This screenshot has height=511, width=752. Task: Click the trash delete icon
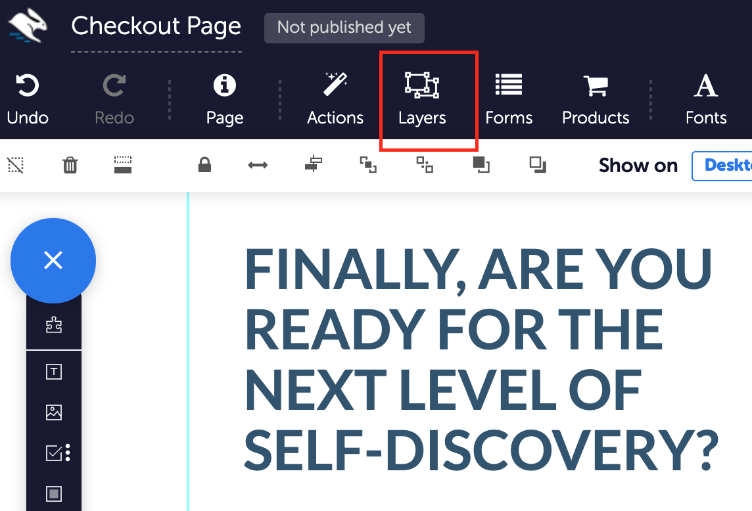pos(70,165)
